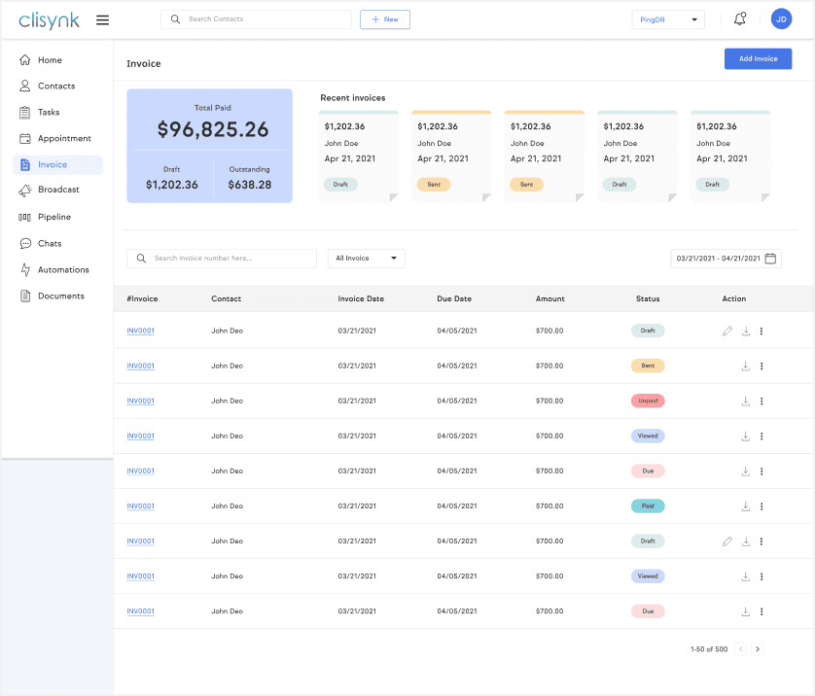This screenshot has width=815, height=696.
Task: Go to the next page of invoices
Action: tap(758, 648)
